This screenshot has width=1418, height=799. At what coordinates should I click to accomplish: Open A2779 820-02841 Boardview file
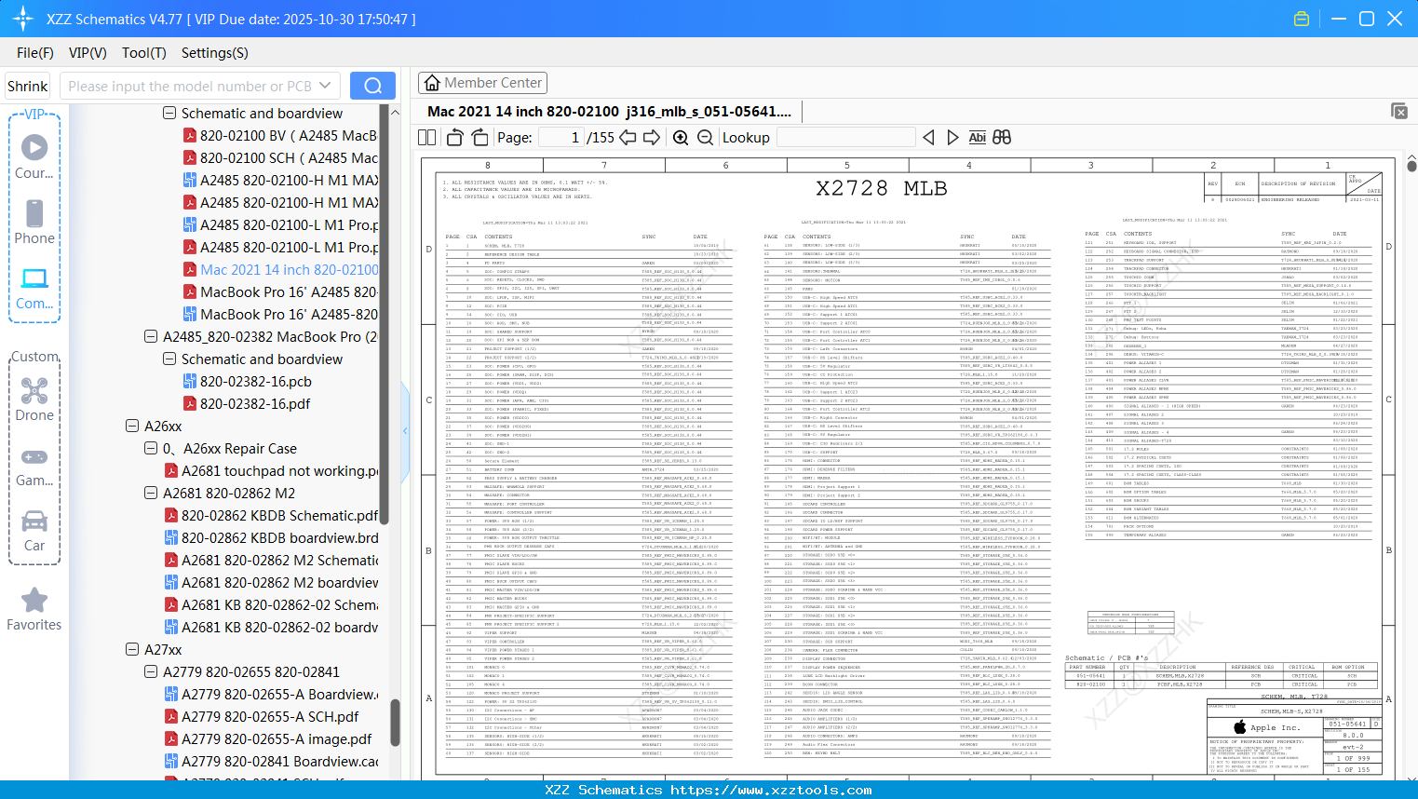click(272, 762)
